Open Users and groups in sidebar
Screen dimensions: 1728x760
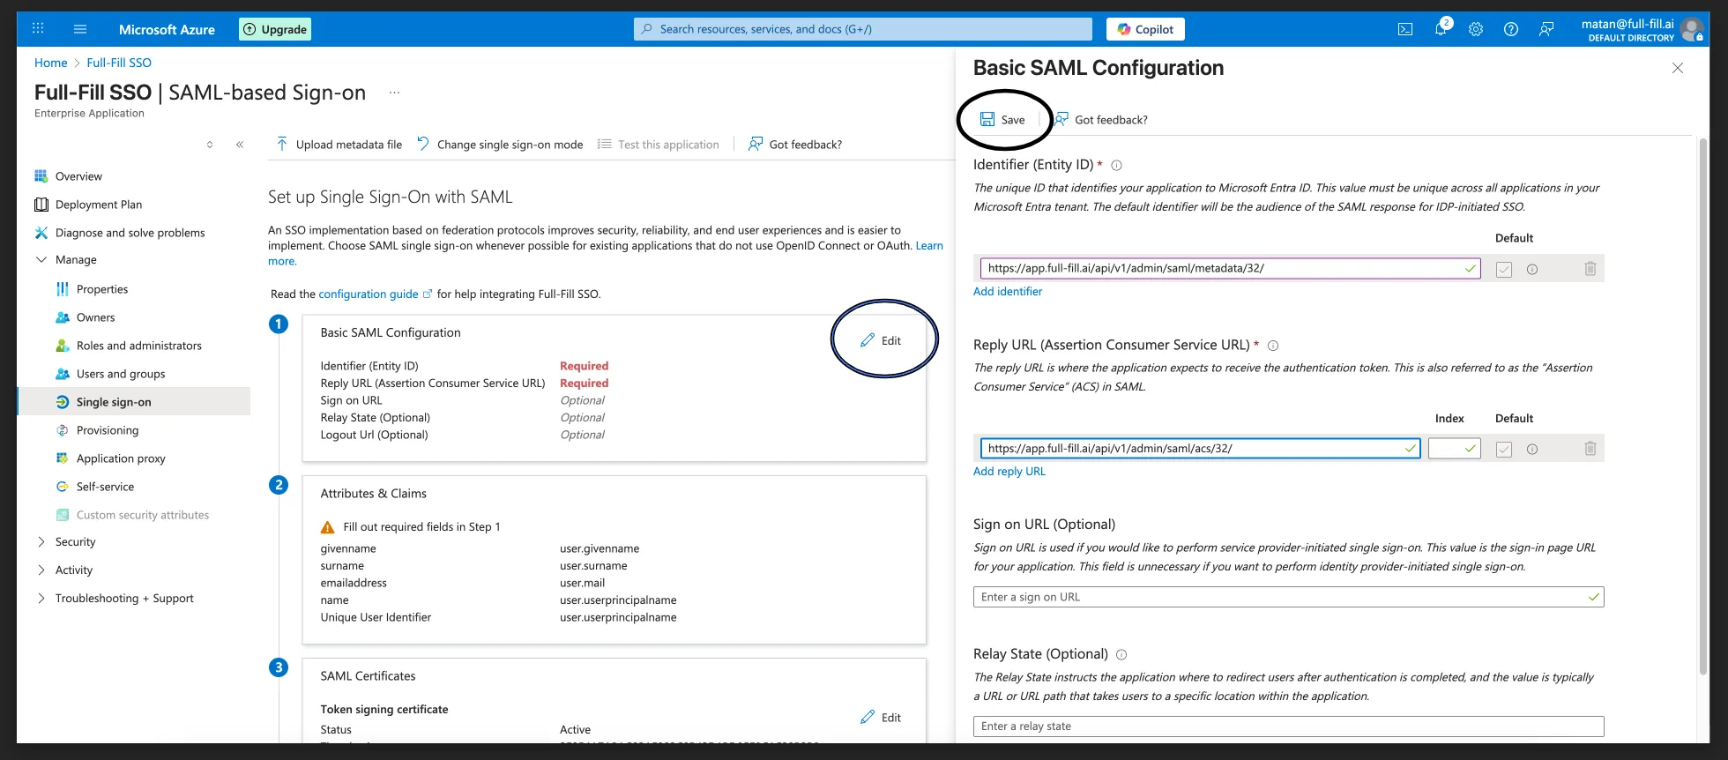(121, 374)
